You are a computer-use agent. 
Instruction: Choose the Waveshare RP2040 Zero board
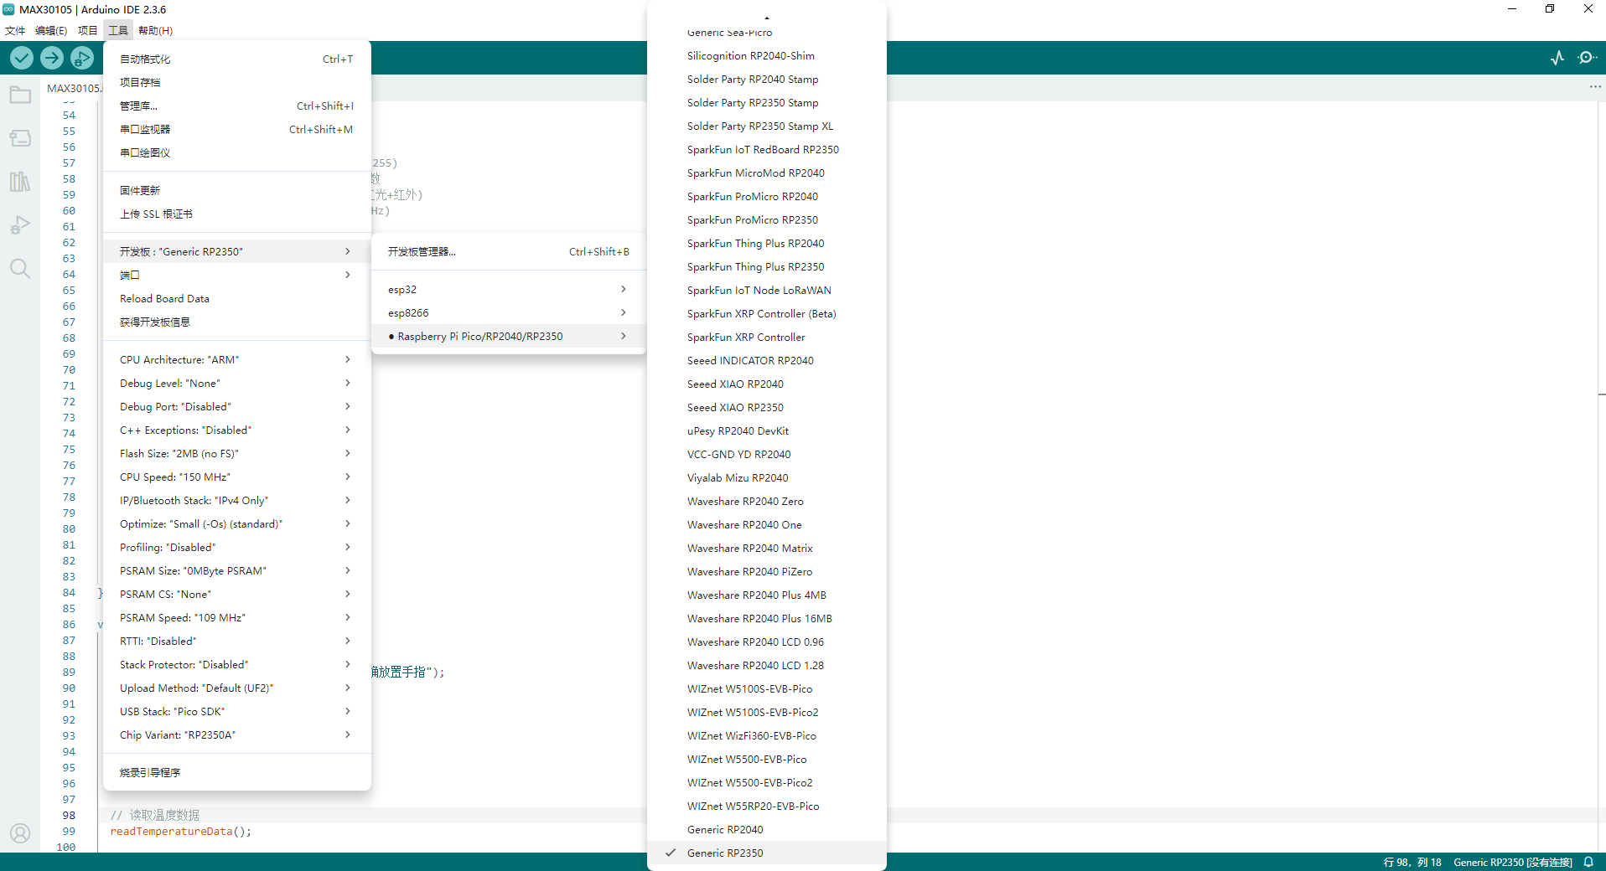pyautogui.click(x=767, y=501)
